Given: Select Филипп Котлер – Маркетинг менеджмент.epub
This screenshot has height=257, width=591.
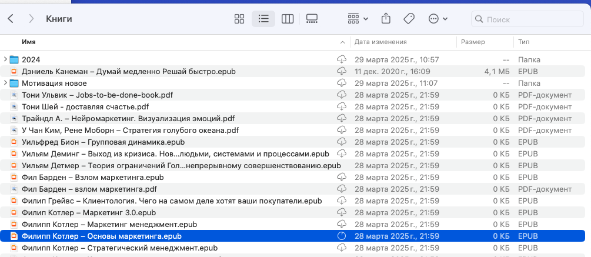Looking at the screenshot, I should [x=109, y=224].
